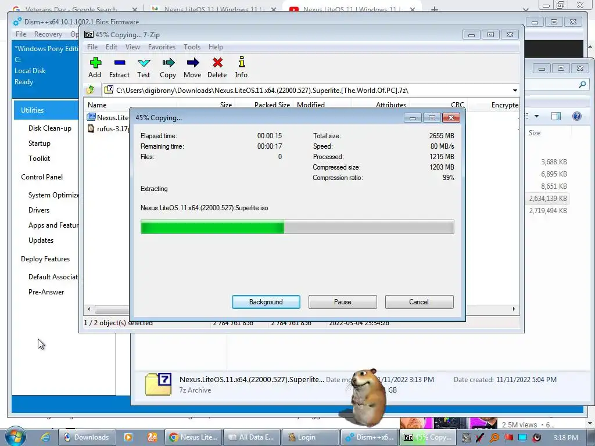Select the Windows Pony Edition image tile

[45, 69]
